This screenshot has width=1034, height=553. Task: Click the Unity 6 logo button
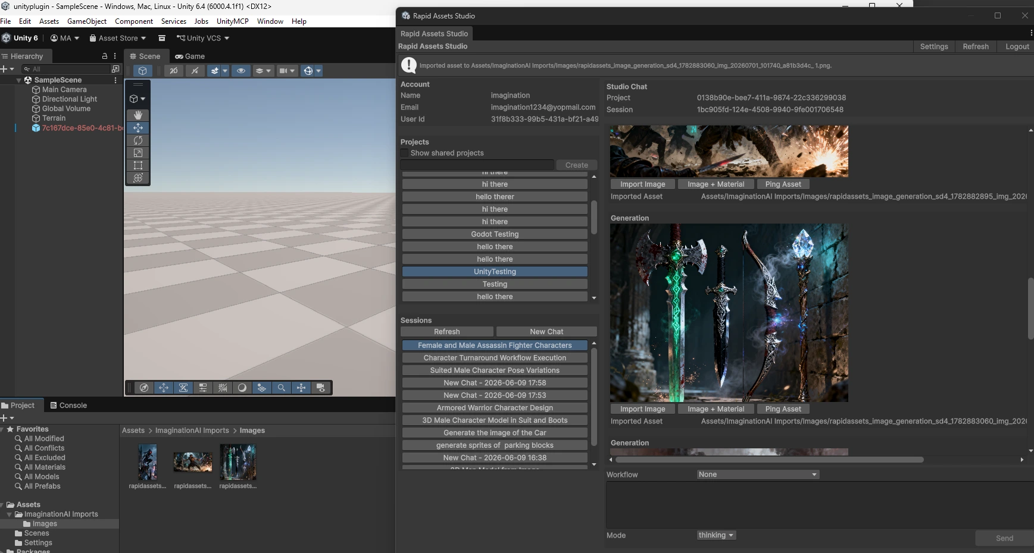coord(20,38)
